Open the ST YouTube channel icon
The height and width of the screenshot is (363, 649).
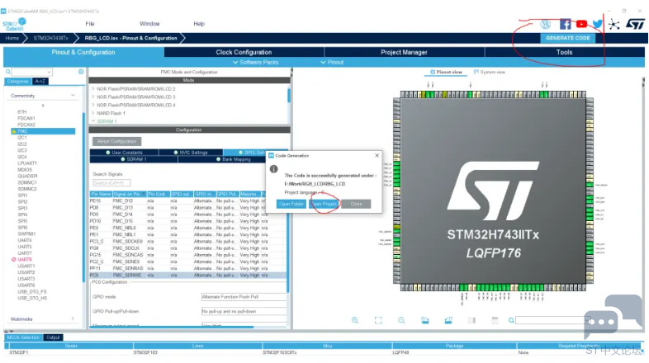(581, 24)
